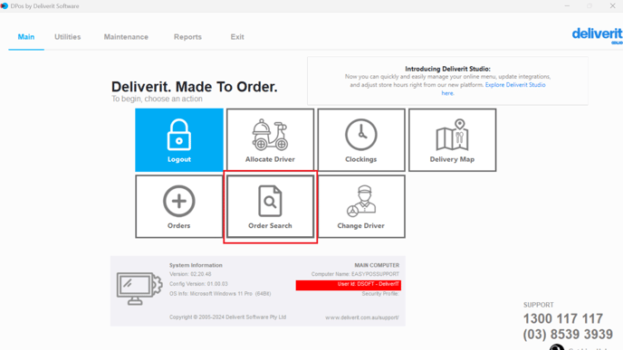Click the Logout padlock tile

(x=179, y=140)
